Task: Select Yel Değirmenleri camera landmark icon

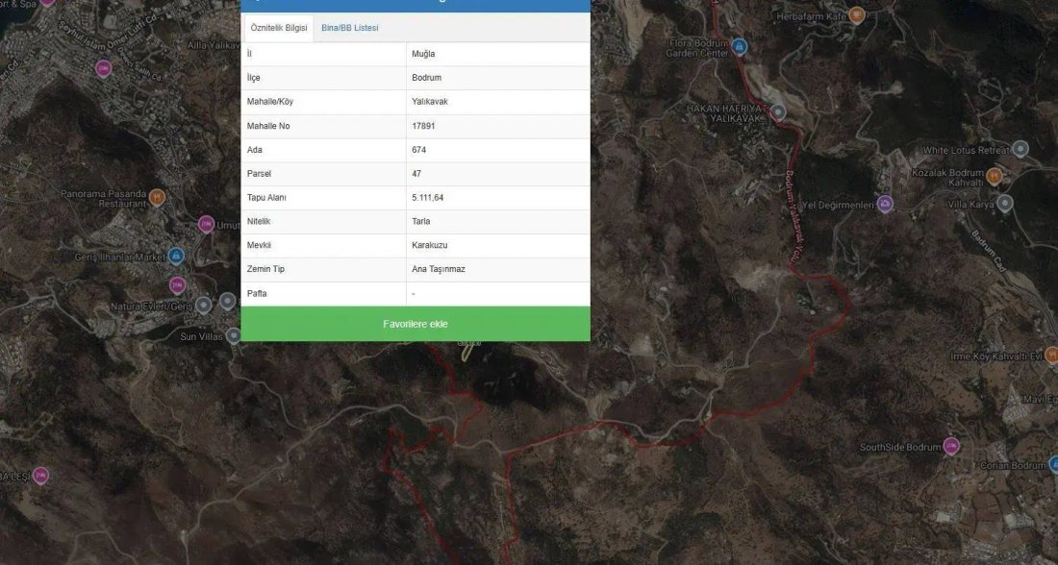Action: [885, 204]
